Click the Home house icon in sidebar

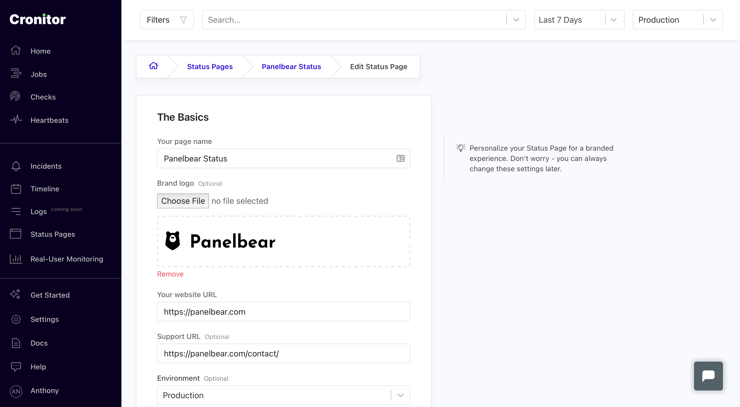pyautogui.click(x=16, y=51)
